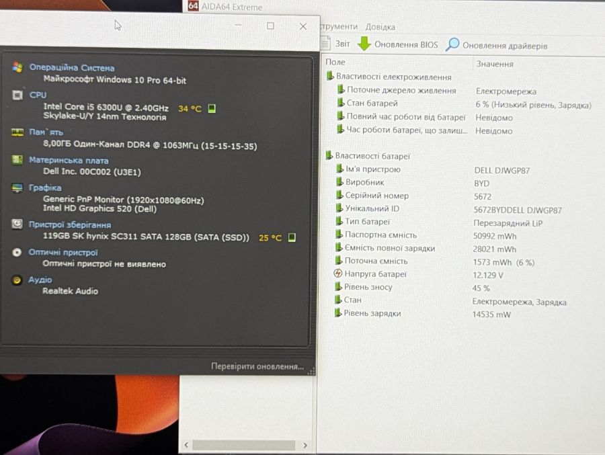605x455 pixels.
Task: Open the Операційна Система section
Action: tap(72, 68)
